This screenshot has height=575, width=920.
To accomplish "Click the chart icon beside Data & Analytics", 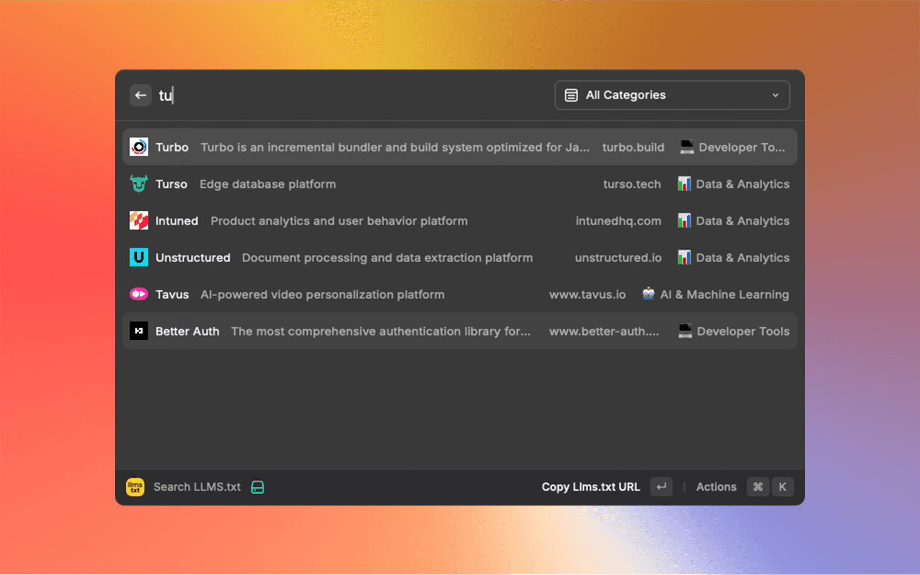I will point(685,184).
